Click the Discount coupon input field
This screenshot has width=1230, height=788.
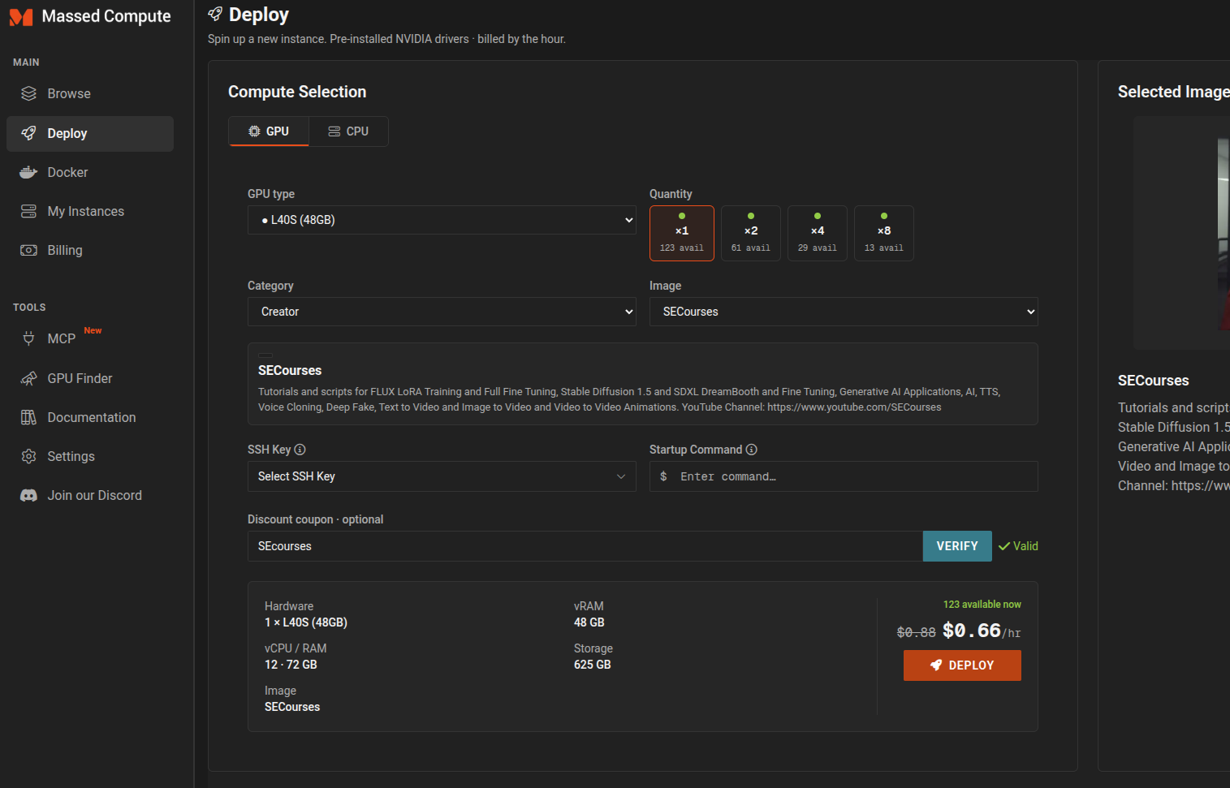585,546
